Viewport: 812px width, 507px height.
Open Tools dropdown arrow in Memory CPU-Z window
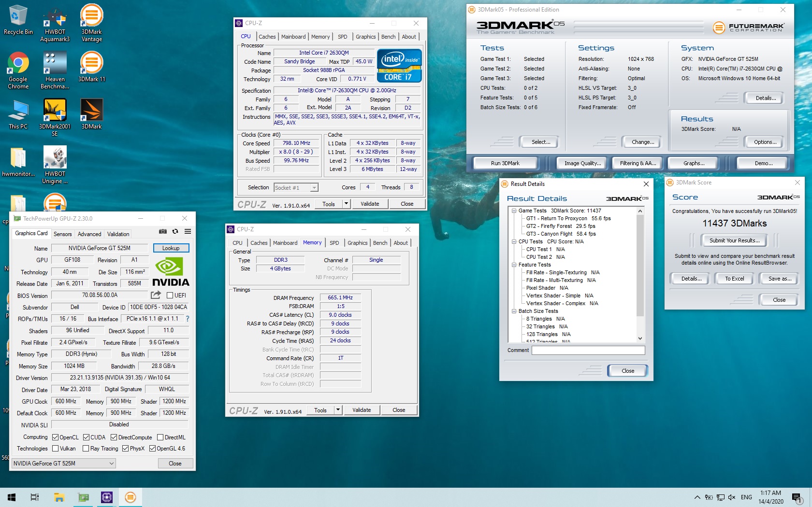click(338, 410)
